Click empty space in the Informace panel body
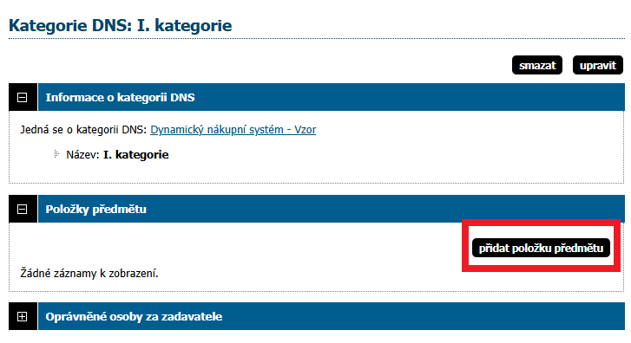 click(362, 160)
